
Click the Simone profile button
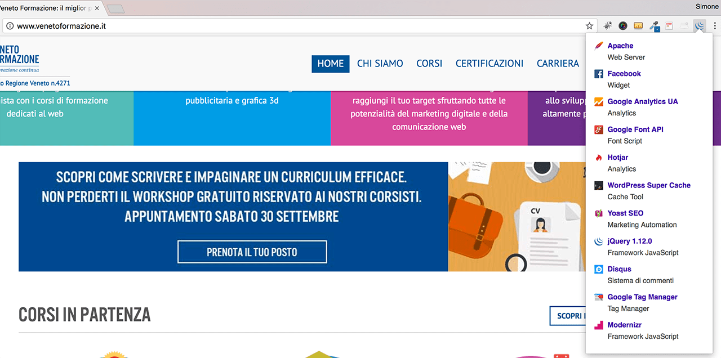[706, 7]
